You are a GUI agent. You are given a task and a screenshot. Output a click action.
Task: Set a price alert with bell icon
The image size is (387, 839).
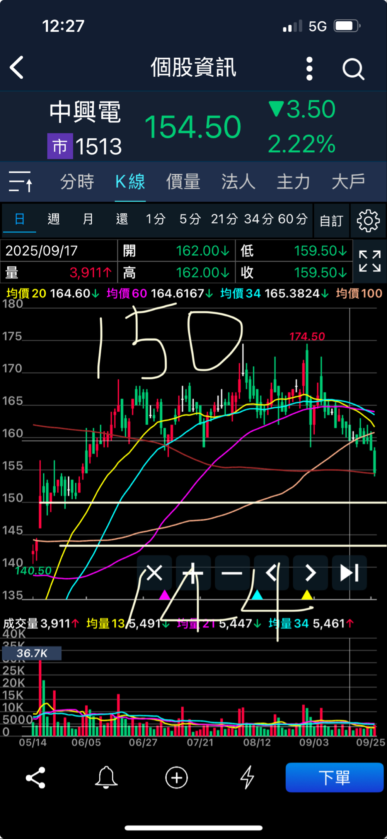(106, 777)
